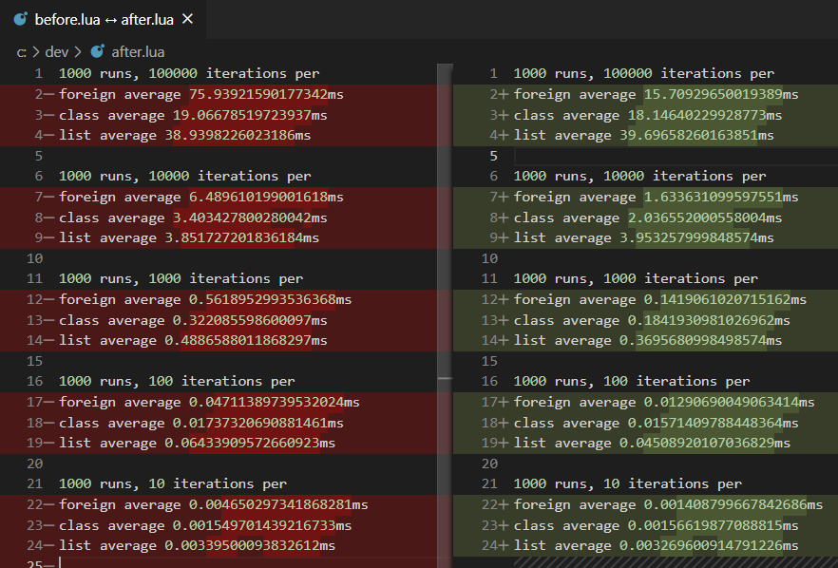This screenshot has height=568, width=838.
Task: Click left line 3 class average 19.066
Action: pyautogui.click(x=193, y=116)
